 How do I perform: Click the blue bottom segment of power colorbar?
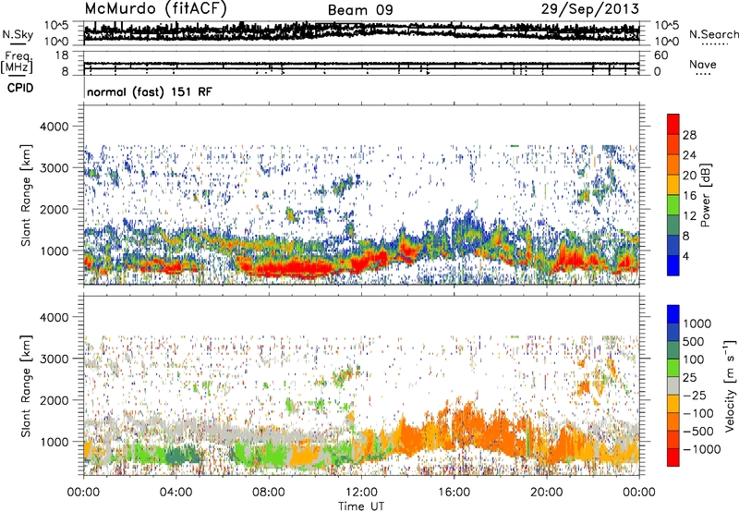pyautogui.click(x=673, y=265)
